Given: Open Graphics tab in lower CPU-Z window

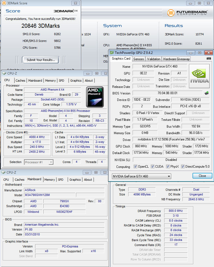Looking at the screenshot, I should click(75, 180).
